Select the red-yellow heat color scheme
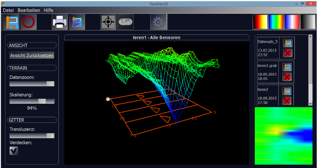 coord(261,22)
